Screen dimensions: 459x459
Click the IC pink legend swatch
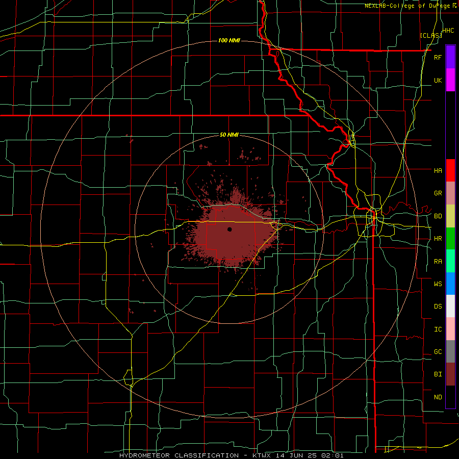point(450,329)
